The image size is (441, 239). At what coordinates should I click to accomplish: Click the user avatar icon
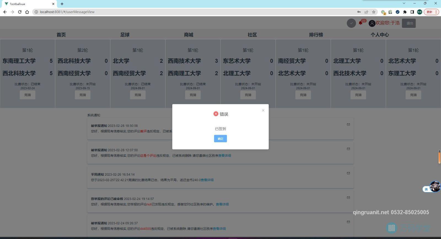(x=372, y=23)
